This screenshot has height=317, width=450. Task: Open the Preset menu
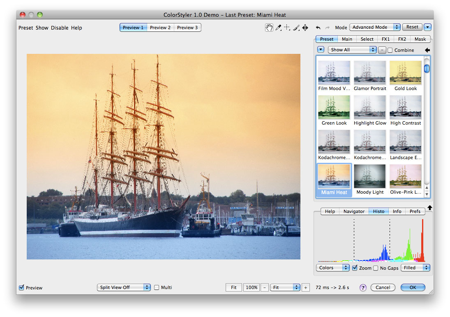[26, 28]
